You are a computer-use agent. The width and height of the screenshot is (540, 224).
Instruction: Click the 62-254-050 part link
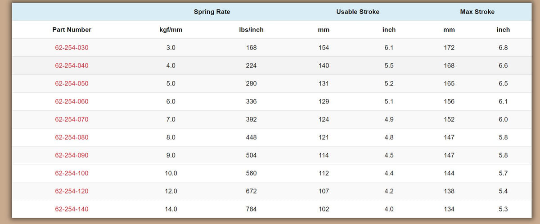pos(72,84)
